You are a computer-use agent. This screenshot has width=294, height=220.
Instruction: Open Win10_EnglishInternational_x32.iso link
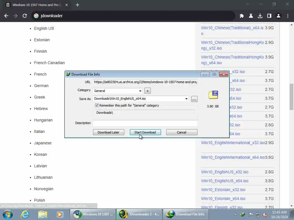coord(233,143)
